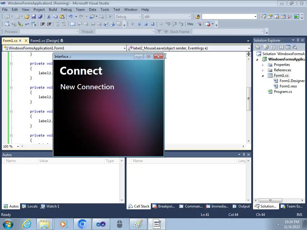The height and width of the screenshot is (230, 307).
Task: Open the Toolbox hammer-and-wrench icon
Action: pos(290,17)
